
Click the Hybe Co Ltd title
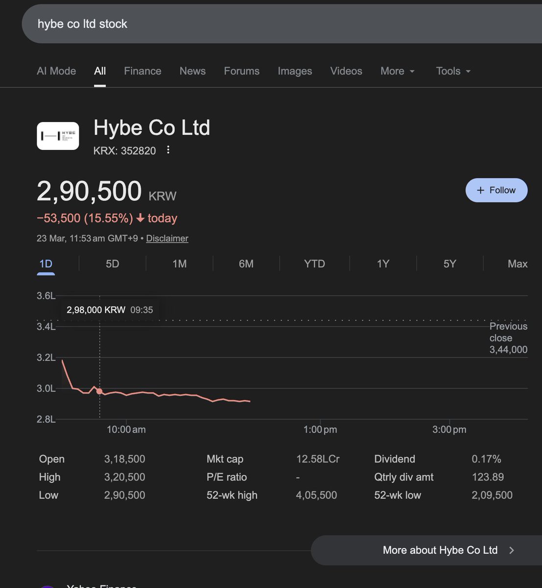[152, 128]
